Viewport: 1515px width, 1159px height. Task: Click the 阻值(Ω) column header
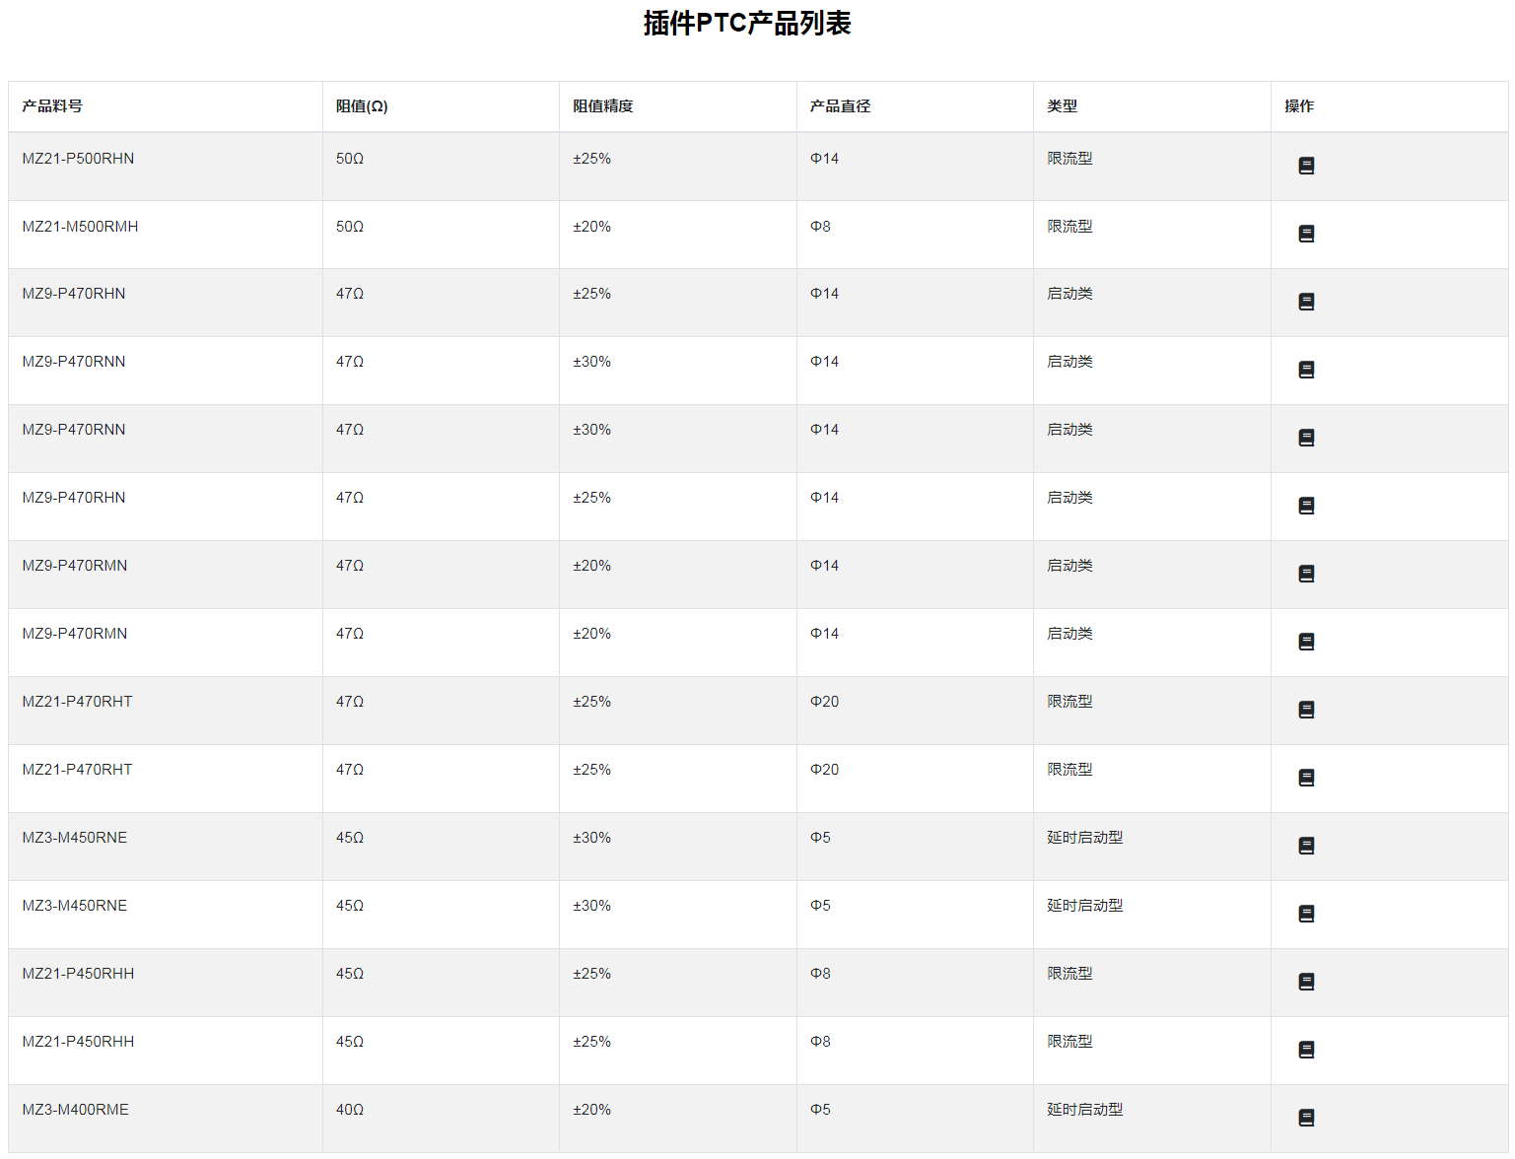362,106
